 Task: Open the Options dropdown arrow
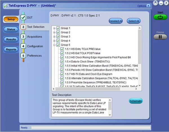[x=148, y=6]
